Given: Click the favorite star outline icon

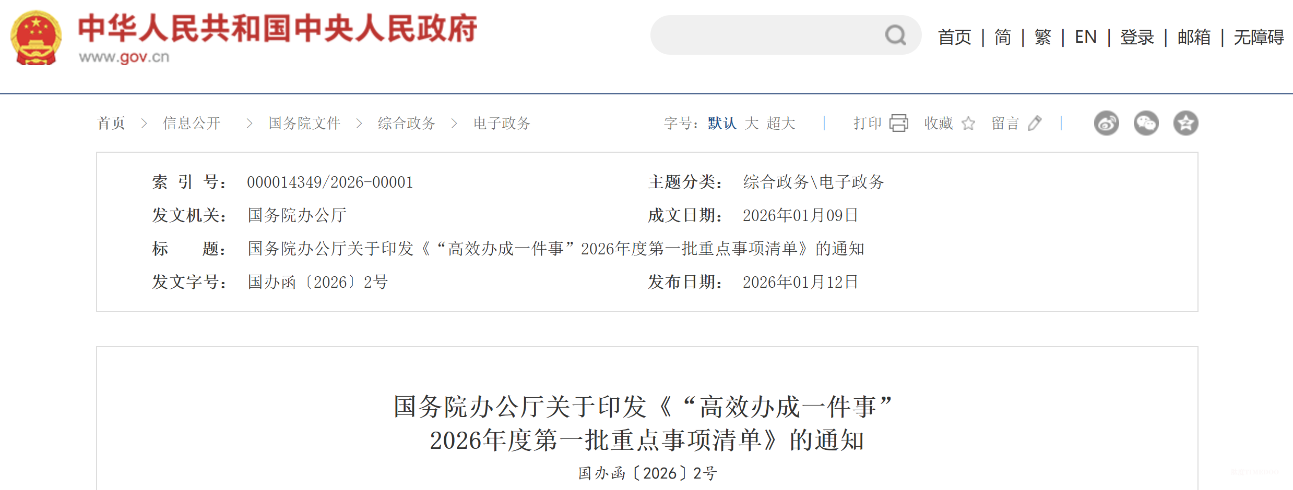Looking at the screenshot, I should 968,124.
